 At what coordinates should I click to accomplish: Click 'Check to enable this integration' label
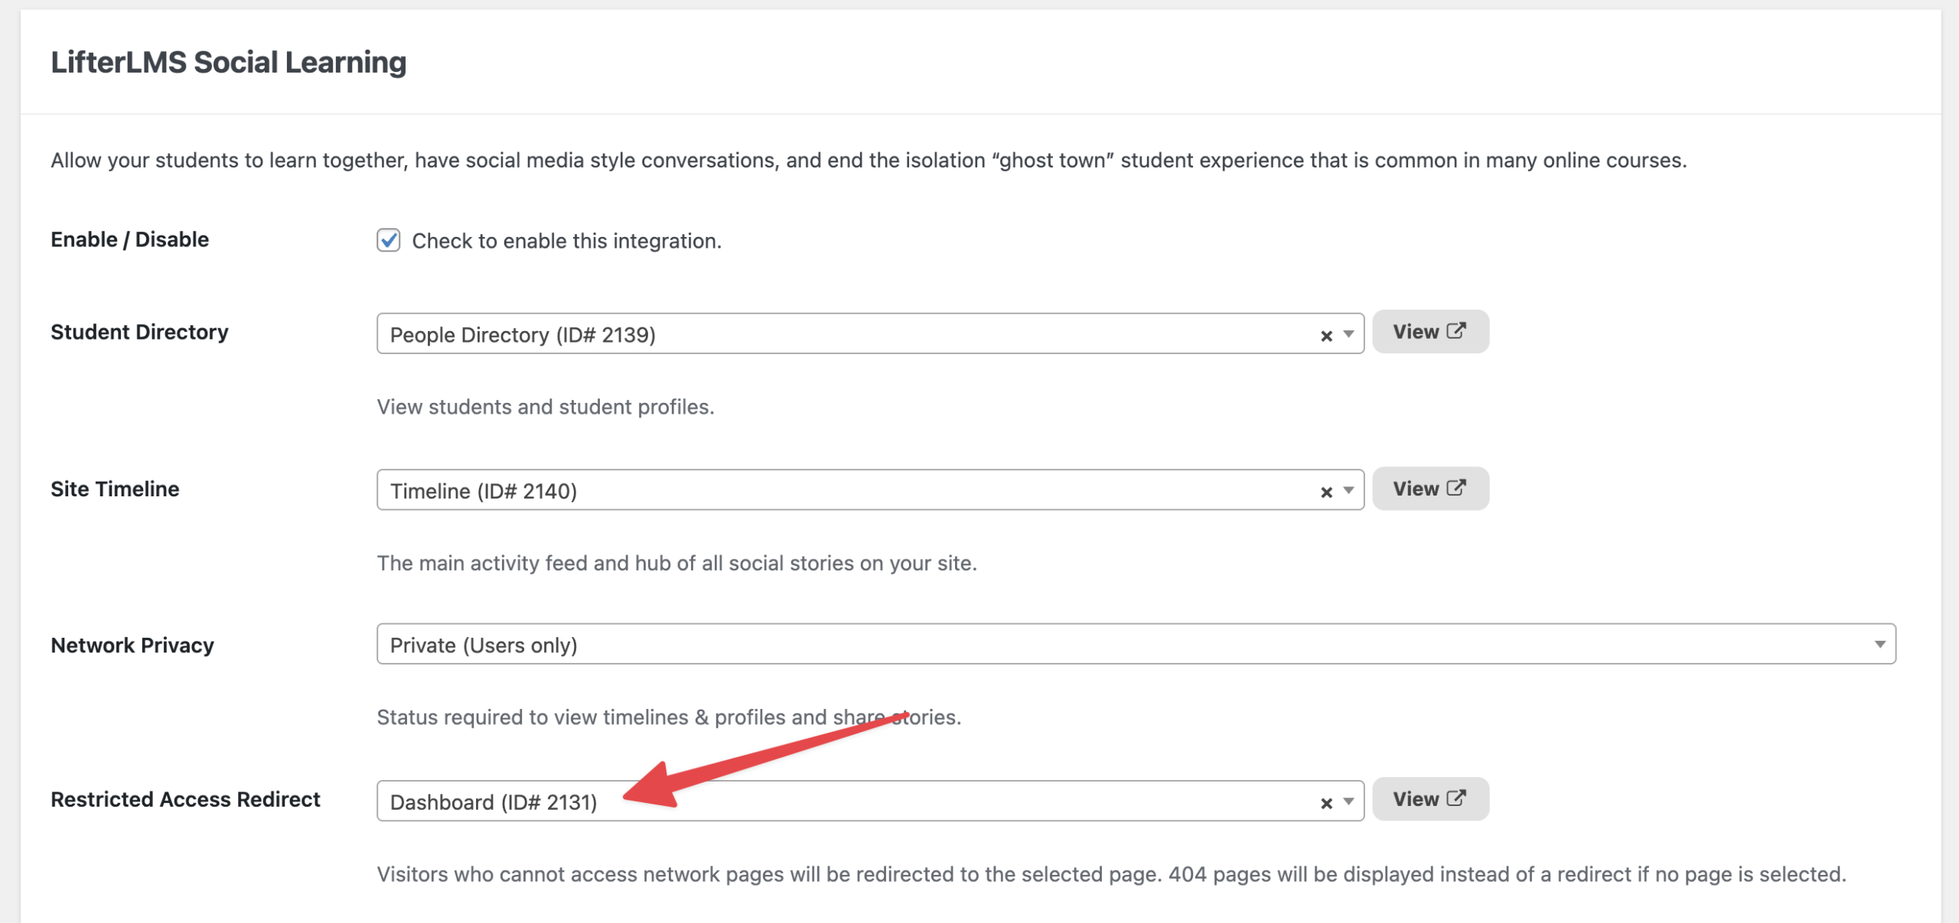(566, 241)
